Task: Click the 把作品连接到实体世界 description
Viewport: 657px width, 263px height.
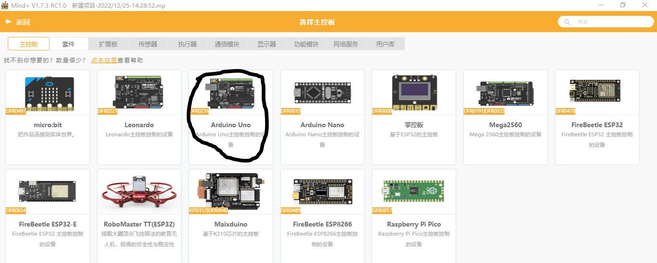Action: (x=48, y=134)
